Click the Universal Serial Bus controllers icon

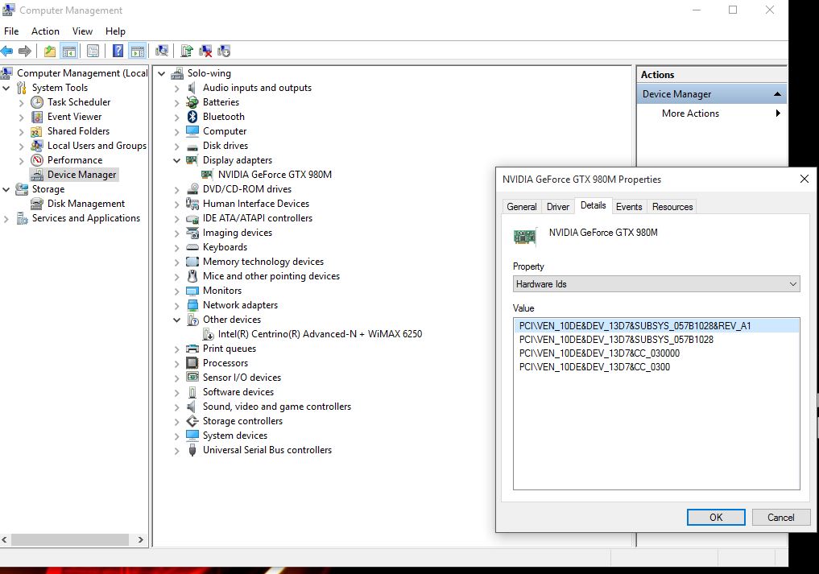tap(192, 450)
